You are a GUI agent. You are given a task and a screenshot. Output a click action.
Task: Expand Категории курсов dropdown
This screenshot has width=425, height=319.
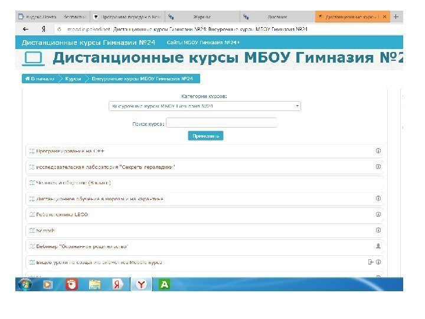[205, 106]
